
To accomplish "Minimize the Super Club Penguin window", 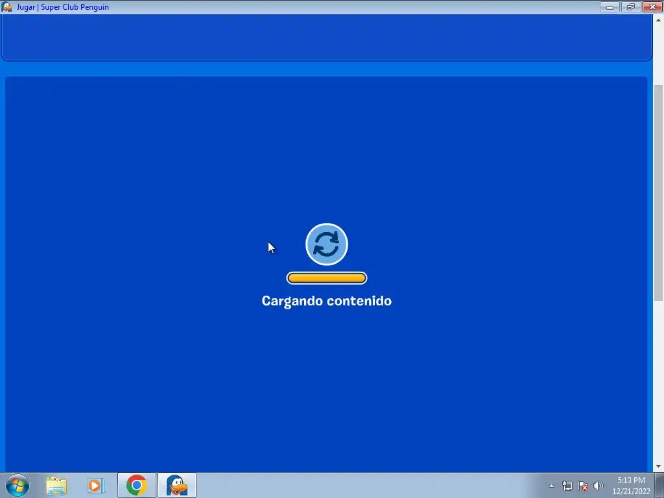I will click(x=610, y=6).
